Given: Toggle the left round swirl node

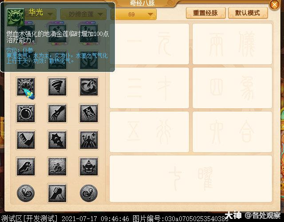Looking at the screenshot, I should pyautogui.click(x=26, y=193).
